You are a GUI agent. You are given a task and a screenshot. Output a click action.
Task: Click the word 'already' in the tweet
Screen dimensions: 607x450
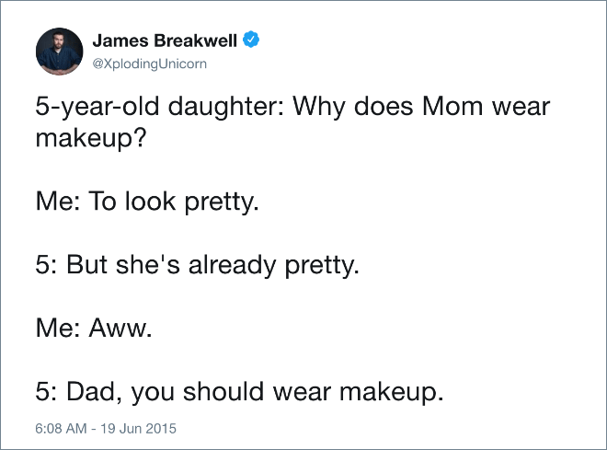pyautogui.click(x=232, y=266)
